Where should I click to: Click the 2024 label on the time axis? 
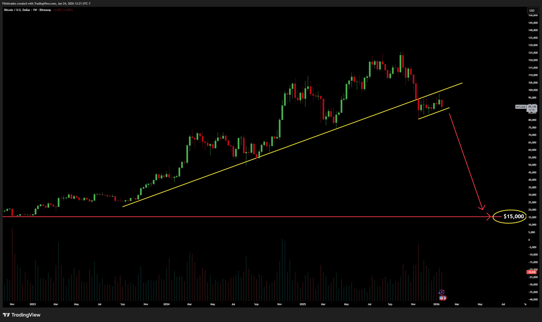(166, 305)
